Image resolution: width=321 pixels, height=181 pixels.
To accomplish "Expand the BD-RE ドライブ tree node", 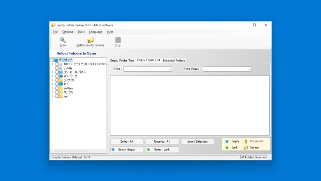I will point(53,64).
